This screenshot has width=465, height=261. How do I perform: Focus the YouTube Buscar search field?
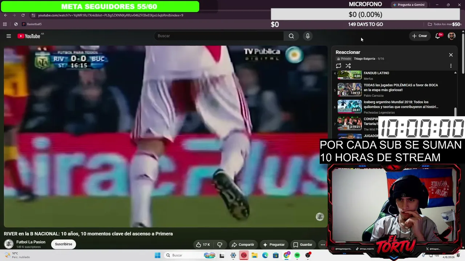[x=219, y=36]
